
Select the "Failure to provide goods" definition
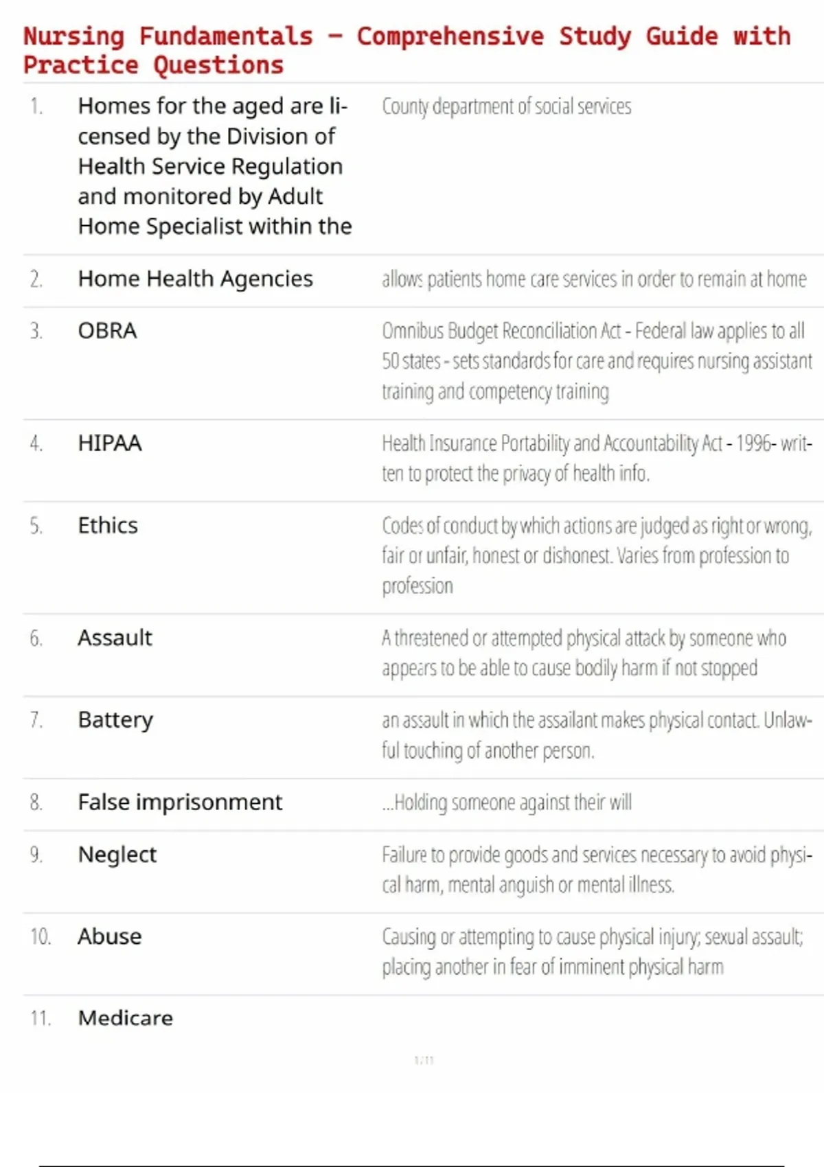[596, 870]
